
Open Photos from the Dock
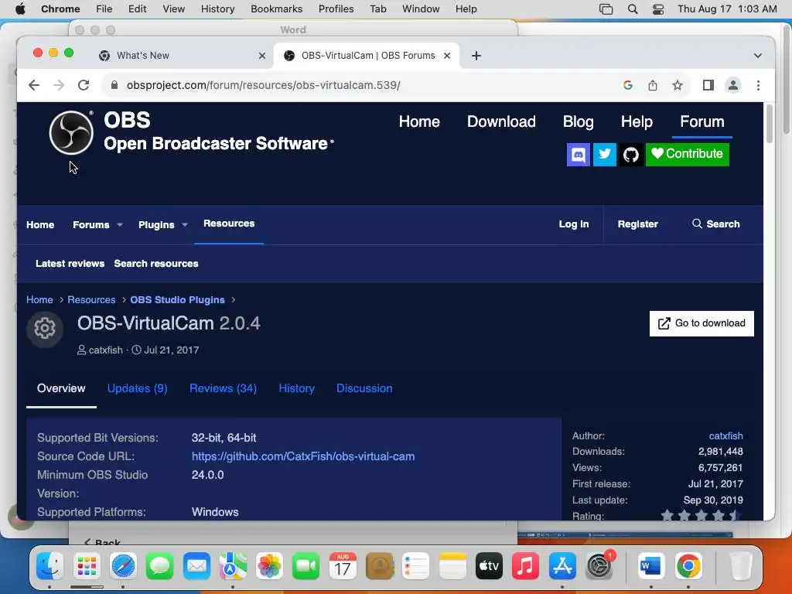270,565
